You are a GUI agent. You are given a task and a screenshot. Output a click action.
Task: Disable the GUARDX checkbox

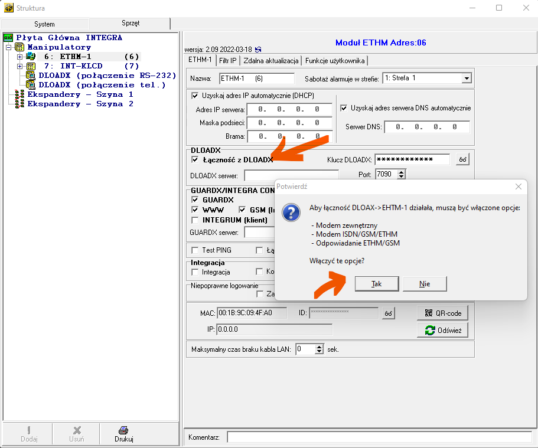click(195, 200)
